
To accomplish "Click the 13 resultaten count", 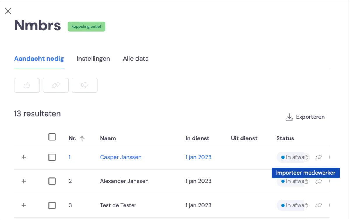I will pyautogui.click(x=37, y=114).
